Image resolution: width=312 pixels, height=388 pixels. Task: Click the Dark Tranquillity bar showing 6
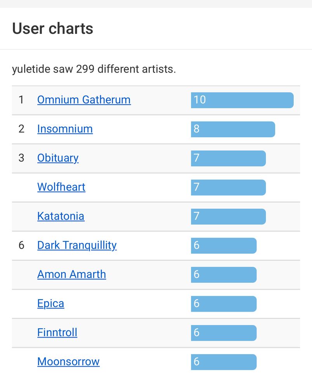(224, 246)
